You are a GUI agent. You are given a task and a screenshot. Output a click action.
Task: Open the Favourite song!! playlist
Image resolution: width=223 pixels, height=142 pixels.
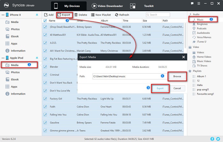(205, 94)
